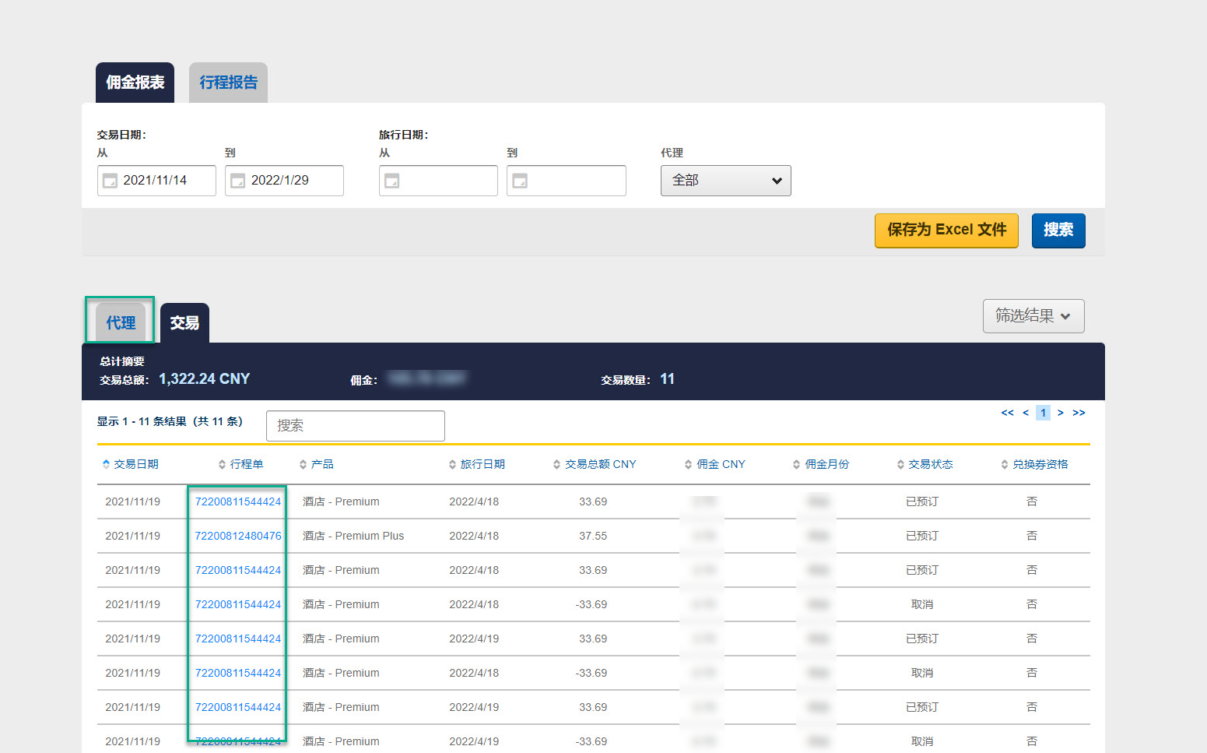Click the 显示 1 - 11 条结果 text
Viewport: 1207px width, 753px height.
(170, 421)
